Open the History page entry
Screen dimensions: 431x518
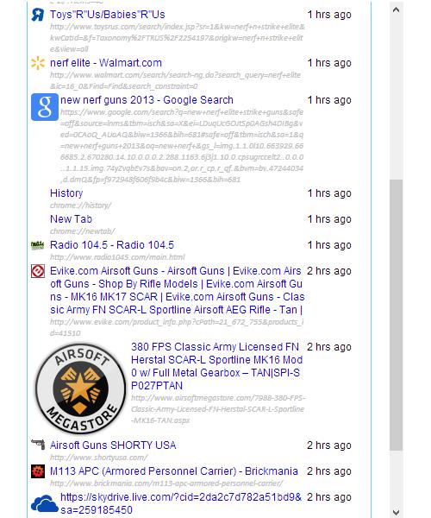66,193
